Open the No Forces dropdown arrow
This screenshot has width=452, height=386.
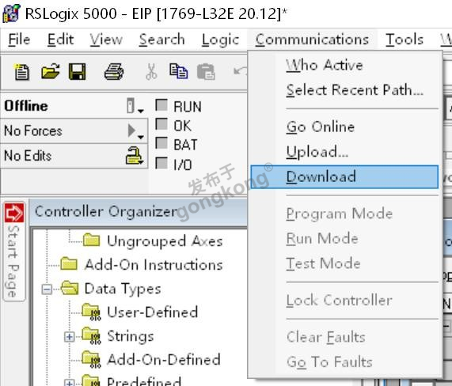[x=135, y=131]
